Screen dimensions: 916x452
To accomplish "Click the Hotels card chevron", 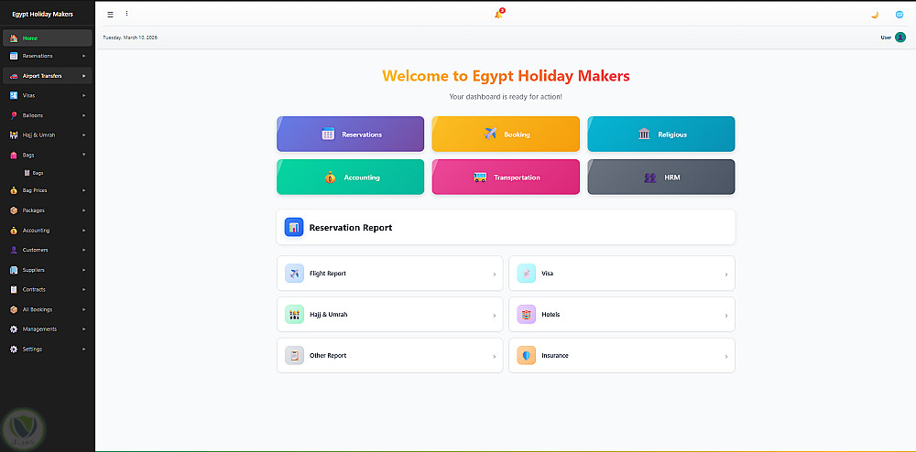I will pos(726,316).
